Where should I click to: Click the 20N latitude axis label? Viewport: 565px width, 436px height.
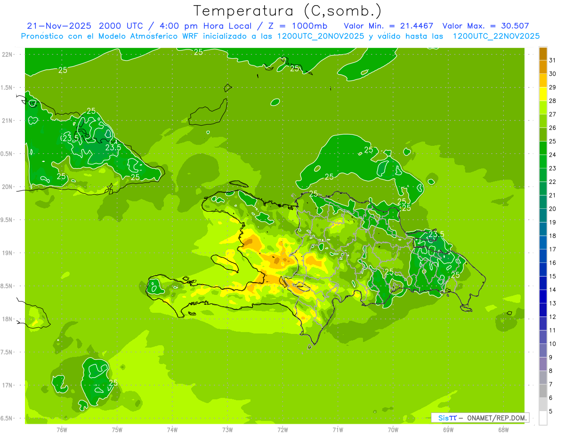click(7, 187)
